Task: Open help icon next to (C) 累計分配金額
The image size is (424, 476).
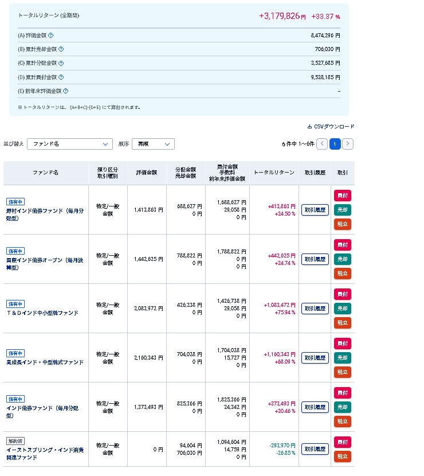Action: (61, 63)
